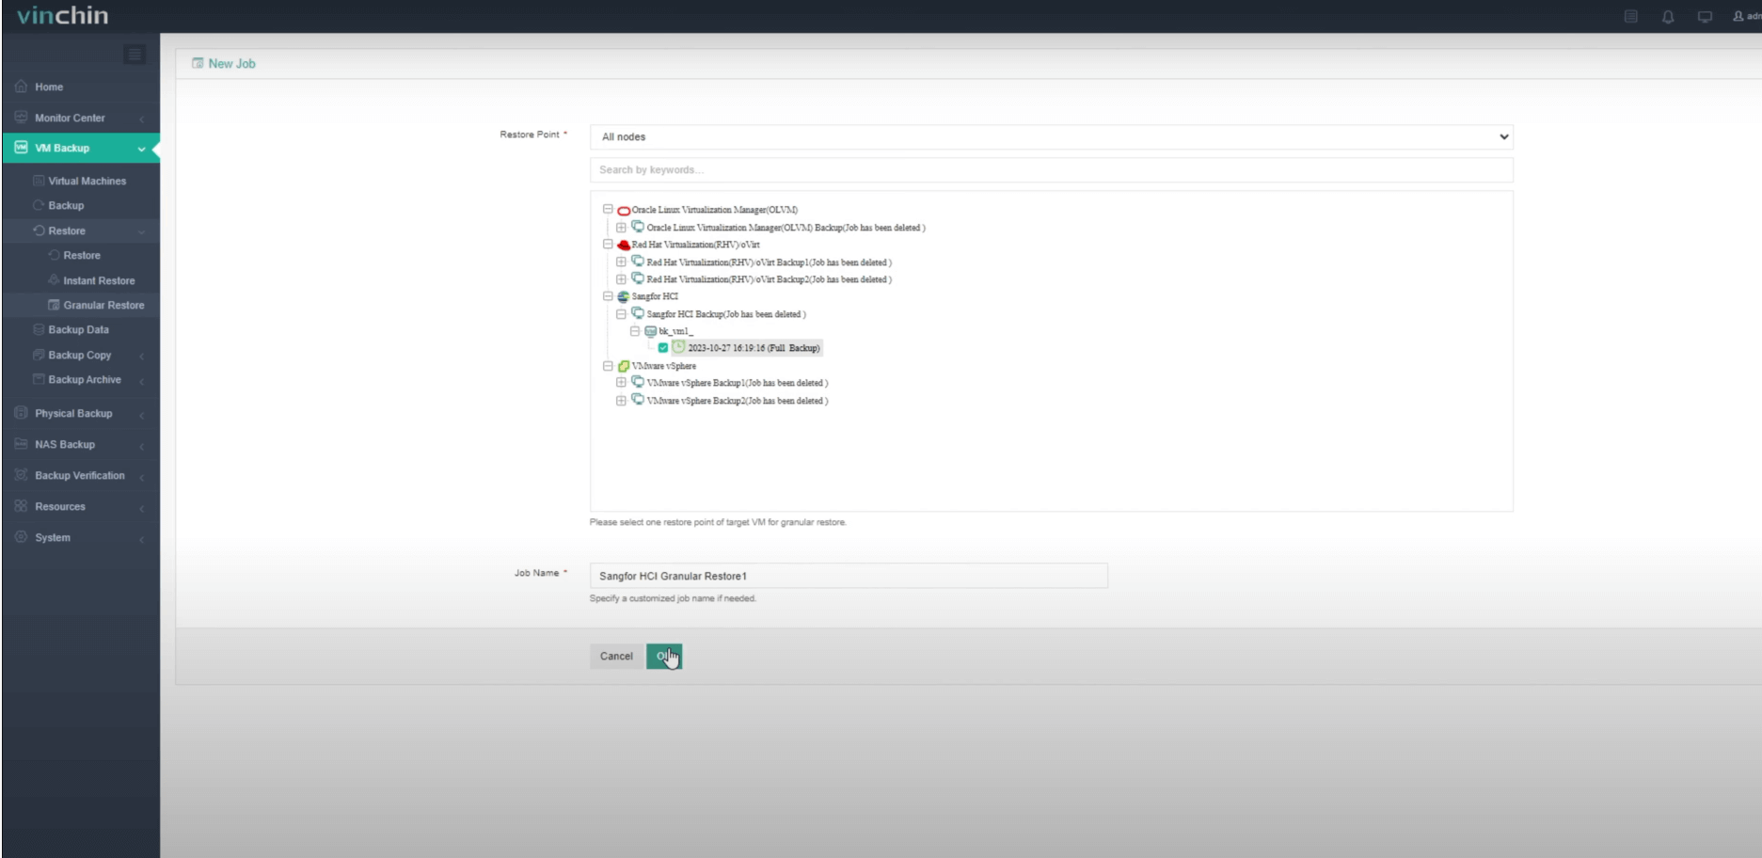This screenshot has height=858, width=1762.
Task: Open Monitor Center menu
Action: pos(81,118)
